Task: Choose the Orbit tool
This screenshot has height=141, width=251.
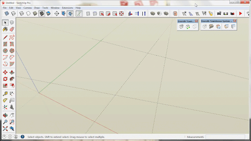Action: (5, 115)
